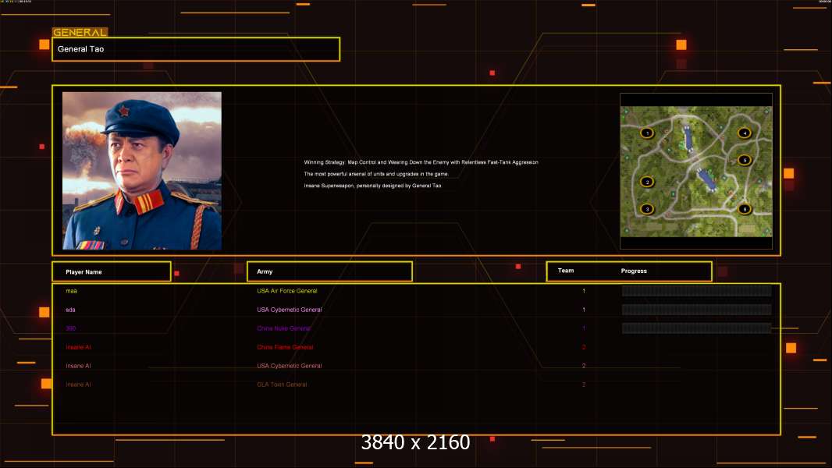
Task: Click China Flame General army entry
Action: pyautogui.click(x=285, y=347)
